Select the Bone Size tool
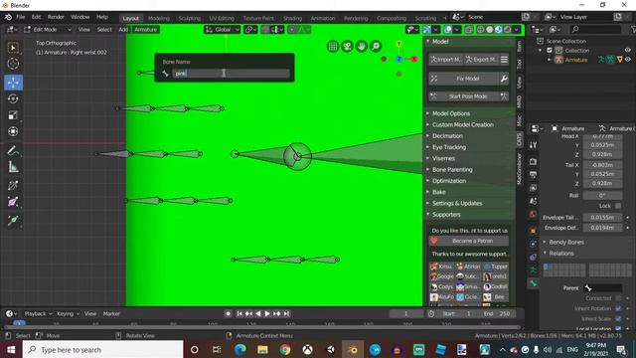Viewport: 636px width, 358px height. 13,202
